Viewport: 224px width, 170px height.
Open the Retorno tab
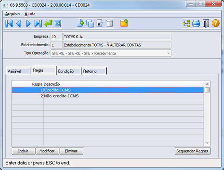tap(94, 71)
